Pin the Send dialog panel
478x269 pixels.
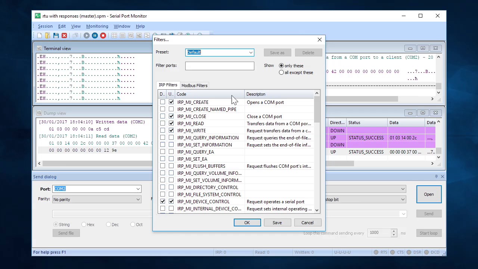pos(436,176)
